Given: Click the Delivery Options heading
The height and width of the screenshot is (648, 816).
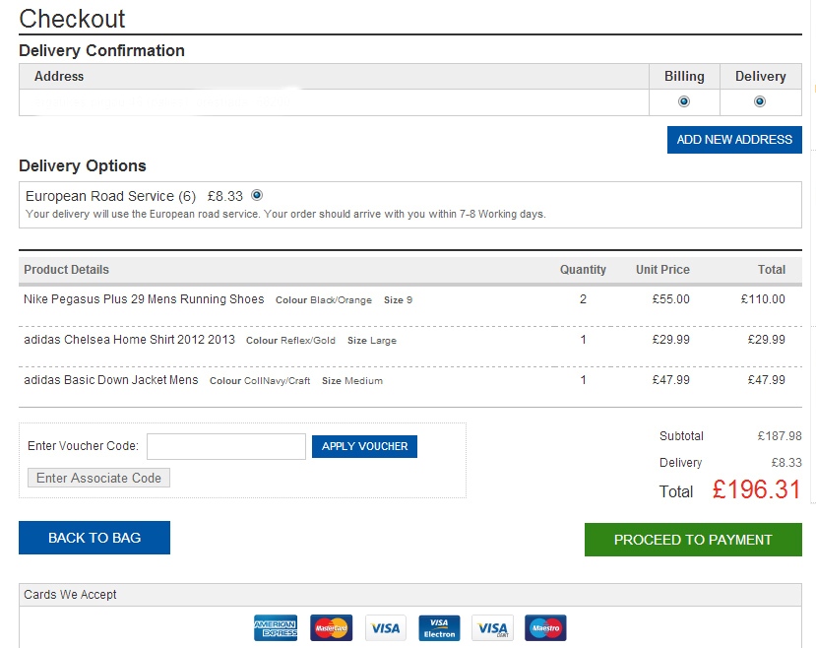Looking at the screenshot, I should coord(83,166).
